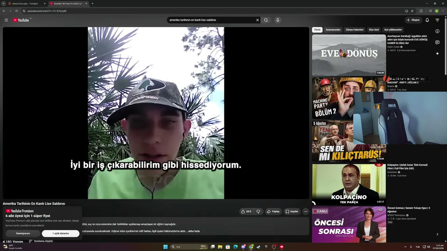Open comments panel icon in sidebar

pyautogui.click(x=437, y=43)
